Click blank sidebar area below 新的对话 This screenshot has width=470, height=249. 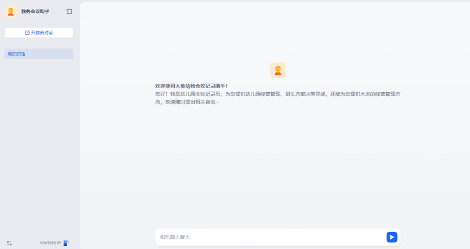39,142
